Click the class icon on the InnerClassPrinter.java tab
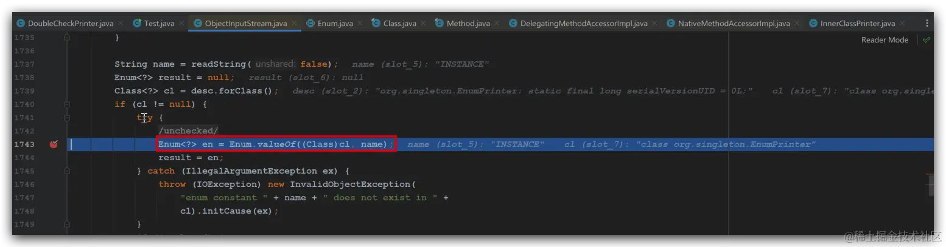This screenshot has width=946, height=247. 813,24
